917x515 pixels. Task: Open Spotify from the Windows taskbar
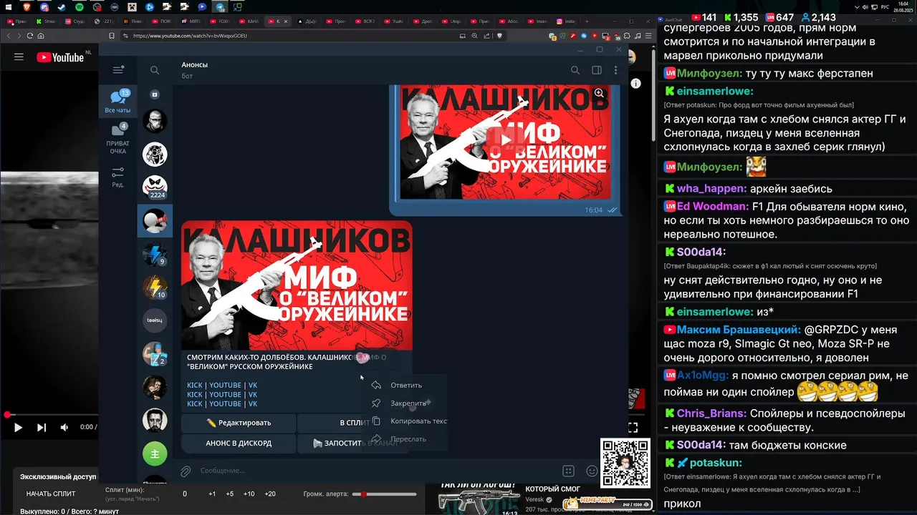[x=79, y=6]
